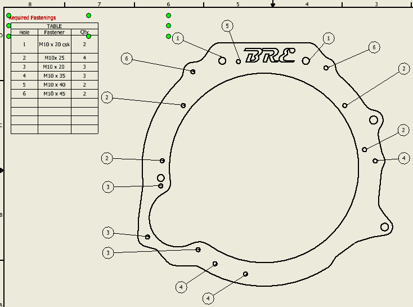Select the TABLE title row

55,26
